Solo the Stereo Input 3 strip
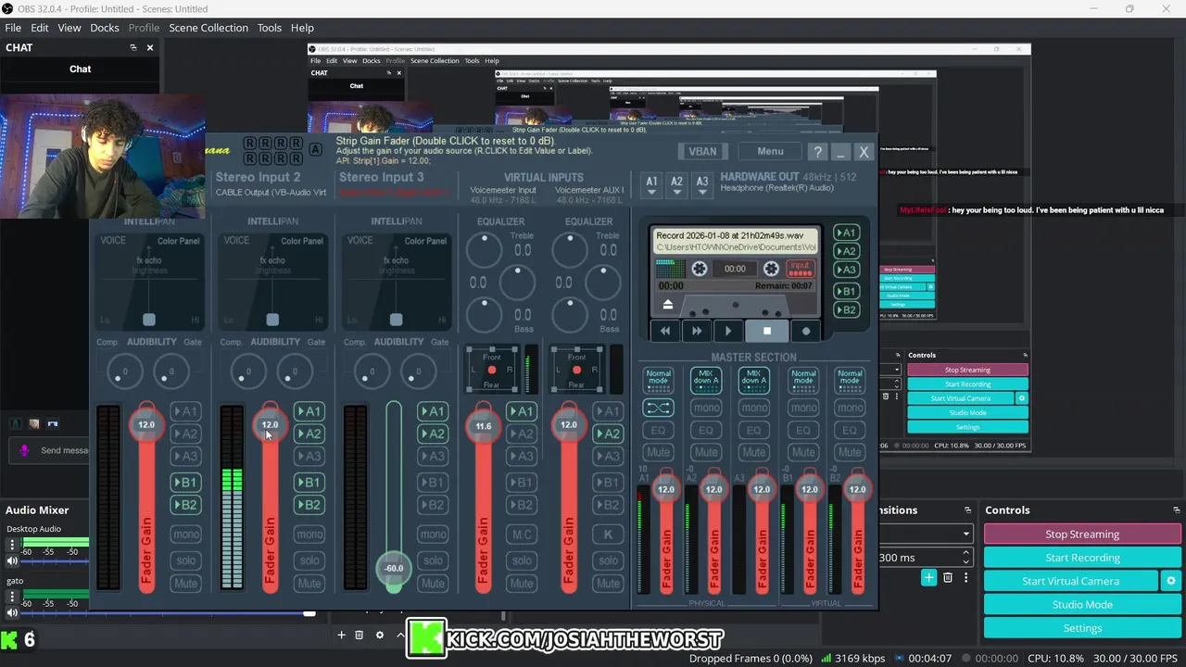The width and height of the screenshot is (1186, 667). point(433,560)
